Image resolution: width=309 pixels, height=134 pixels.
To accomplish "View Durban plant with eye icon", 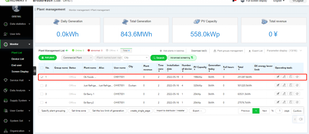I will point(297,85).
